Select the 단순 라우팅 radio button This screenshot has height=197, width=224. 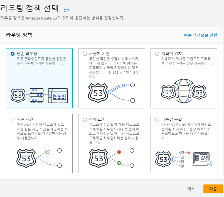pos(13,54)
